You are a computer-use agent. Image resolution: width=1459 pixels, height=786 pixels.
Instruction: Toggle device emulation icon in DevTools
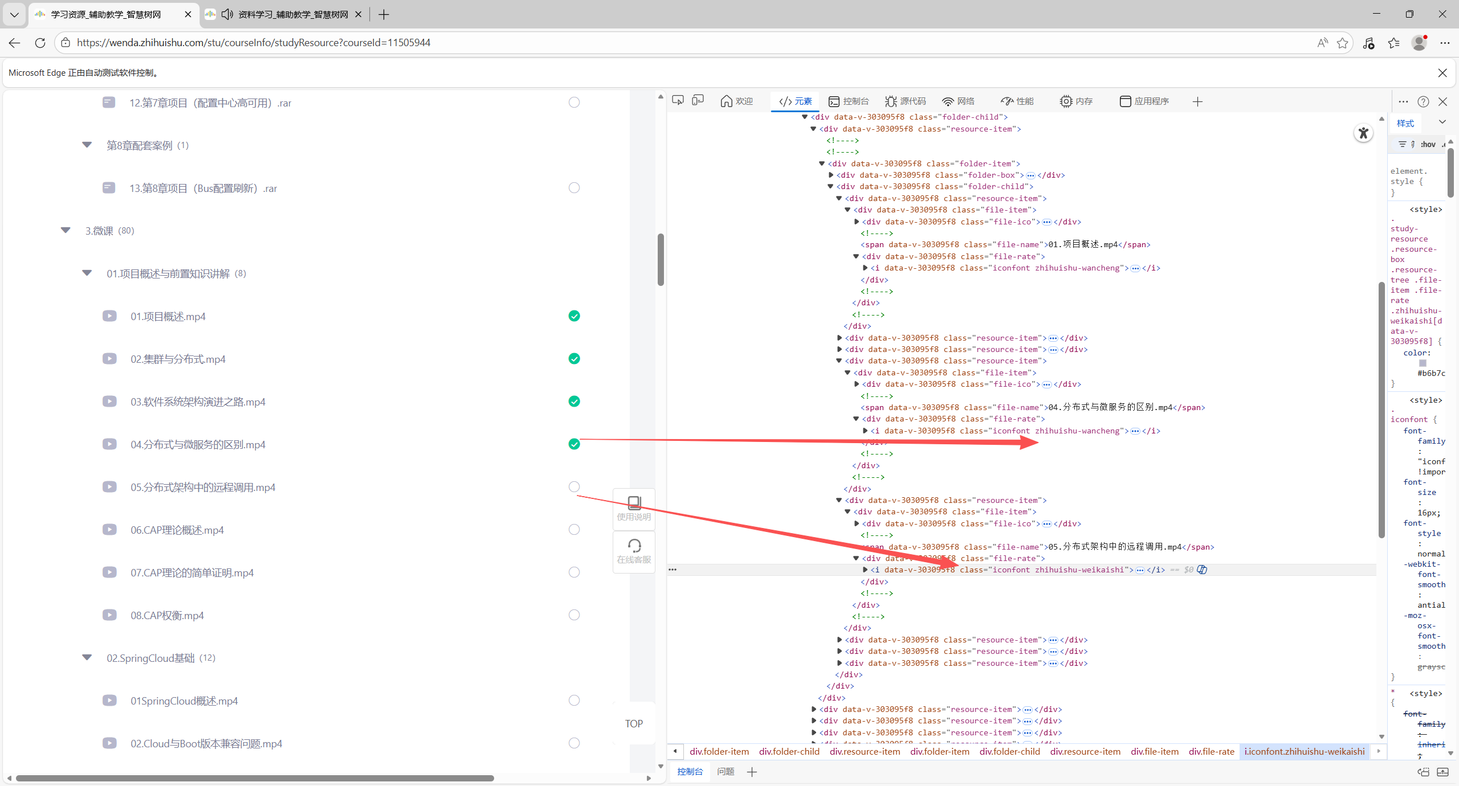[698, 101]
